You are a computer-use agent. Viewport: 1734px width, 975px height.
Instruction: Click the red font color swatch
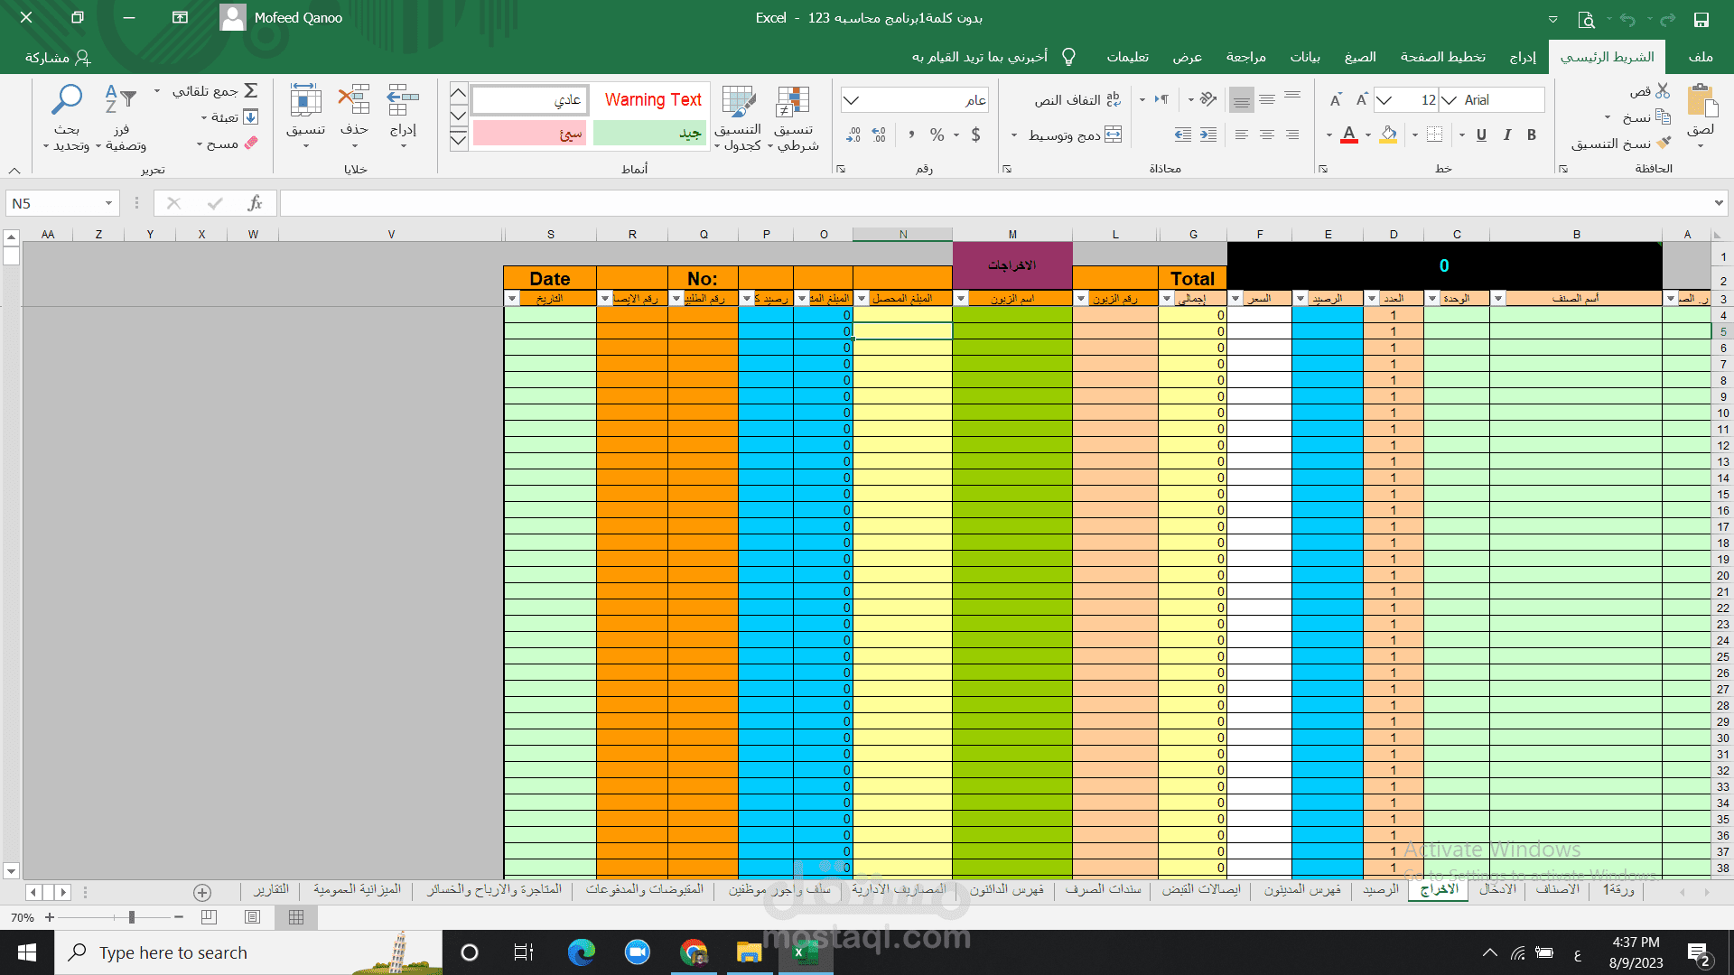click(1348, 135)
